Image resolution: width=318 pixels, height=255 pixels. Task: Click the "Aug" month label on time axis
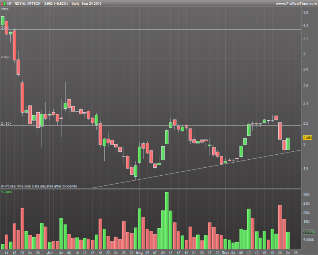(x=139, y=252)
